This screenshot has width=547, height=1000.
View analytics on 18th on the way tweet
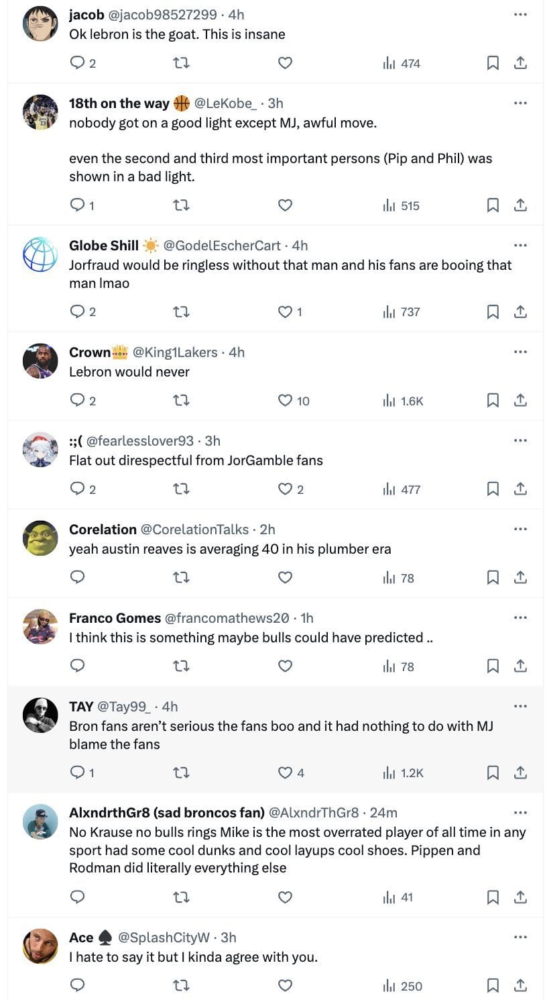click(x=402, y=205)
